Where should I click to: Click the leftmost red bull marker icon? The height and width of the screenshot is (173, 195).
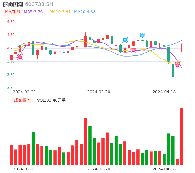[x=20, y=57]
